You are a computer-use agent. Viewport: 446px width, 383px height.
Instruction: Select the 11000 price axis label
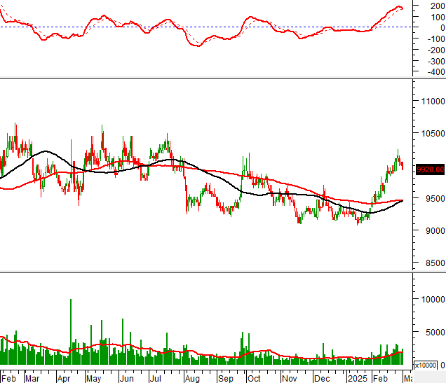[433, 101]
